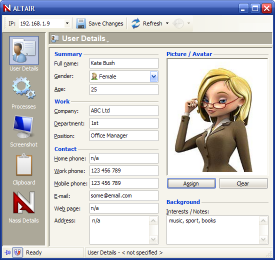Click the Interests notes scrollbar up arrow
The height and width of the screenshot is (260, 275).
tap(263, 220)
